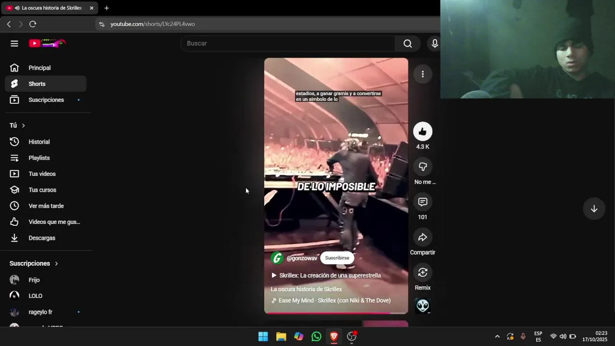
Task: Open LOLO subscription channel
Action: [46, 296]
